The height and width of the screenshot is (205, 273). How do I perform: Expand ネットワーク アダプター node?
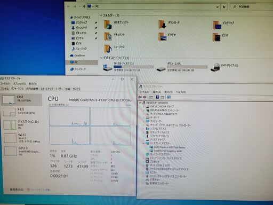[144, 154]
